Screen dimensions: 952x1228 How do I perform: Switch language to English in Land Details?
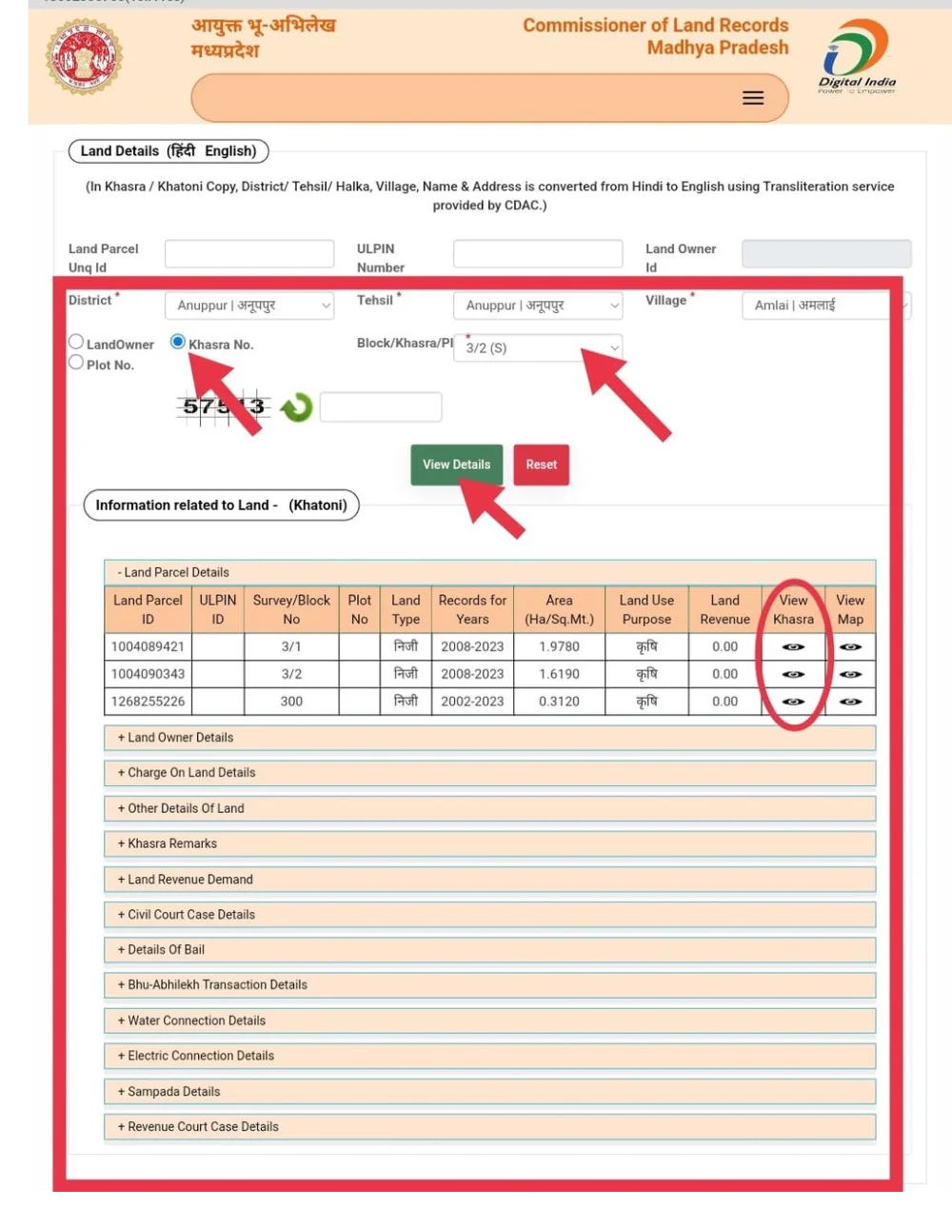229,150
